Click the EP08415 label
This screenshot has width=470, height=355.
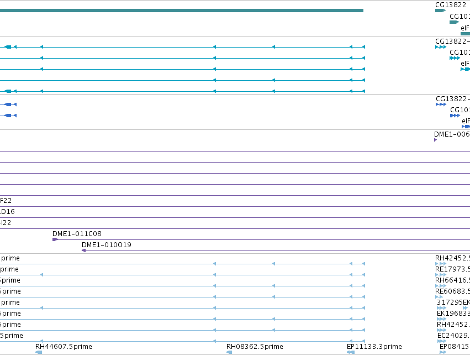[454, 347]
